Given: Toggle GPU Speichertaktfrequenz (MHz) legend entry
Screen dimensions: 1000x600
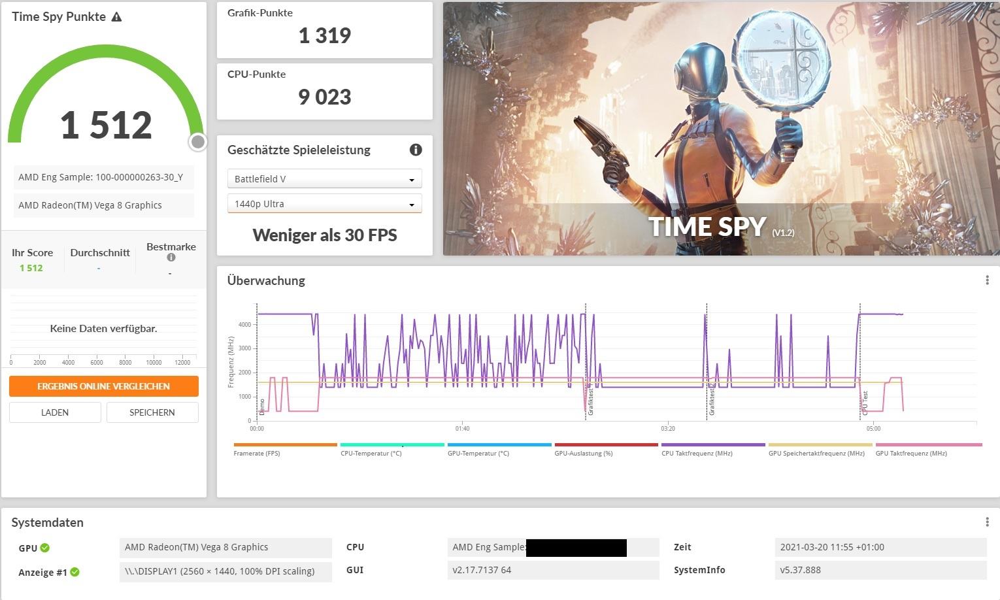Looking at the screenshot, I should [820, 450].
